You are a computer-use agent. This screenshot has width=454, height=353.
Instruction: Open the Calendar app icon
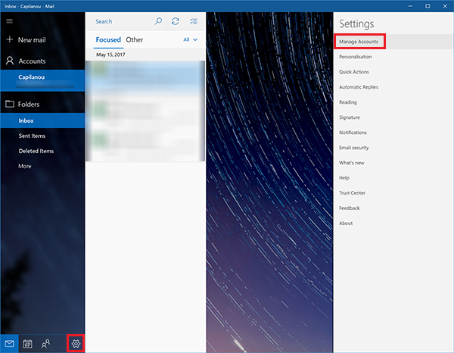coord(28,344)
